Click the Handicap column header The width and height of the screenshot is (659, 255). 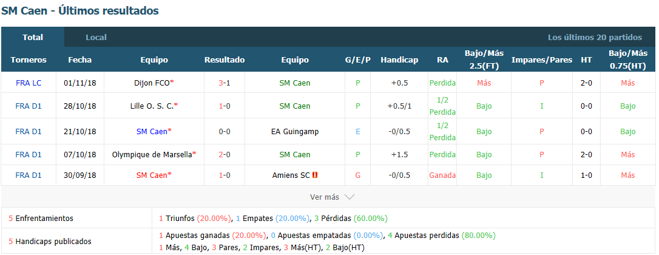pos(399,59)
